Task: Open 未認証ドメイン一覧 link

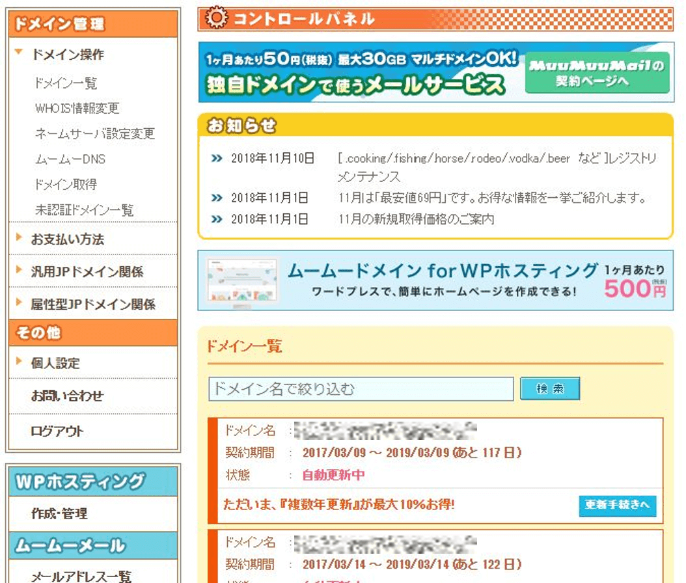Action: click(84, 210)
